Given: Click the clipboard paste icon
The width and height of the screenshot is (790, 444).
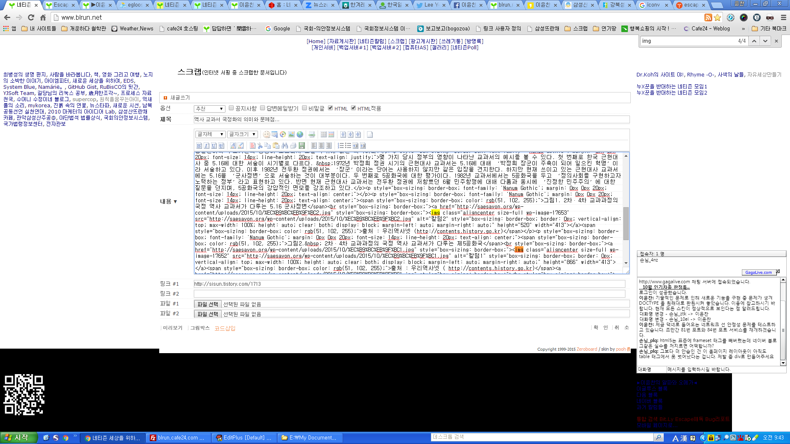Looking at the screenshot, I should point(276,146).
